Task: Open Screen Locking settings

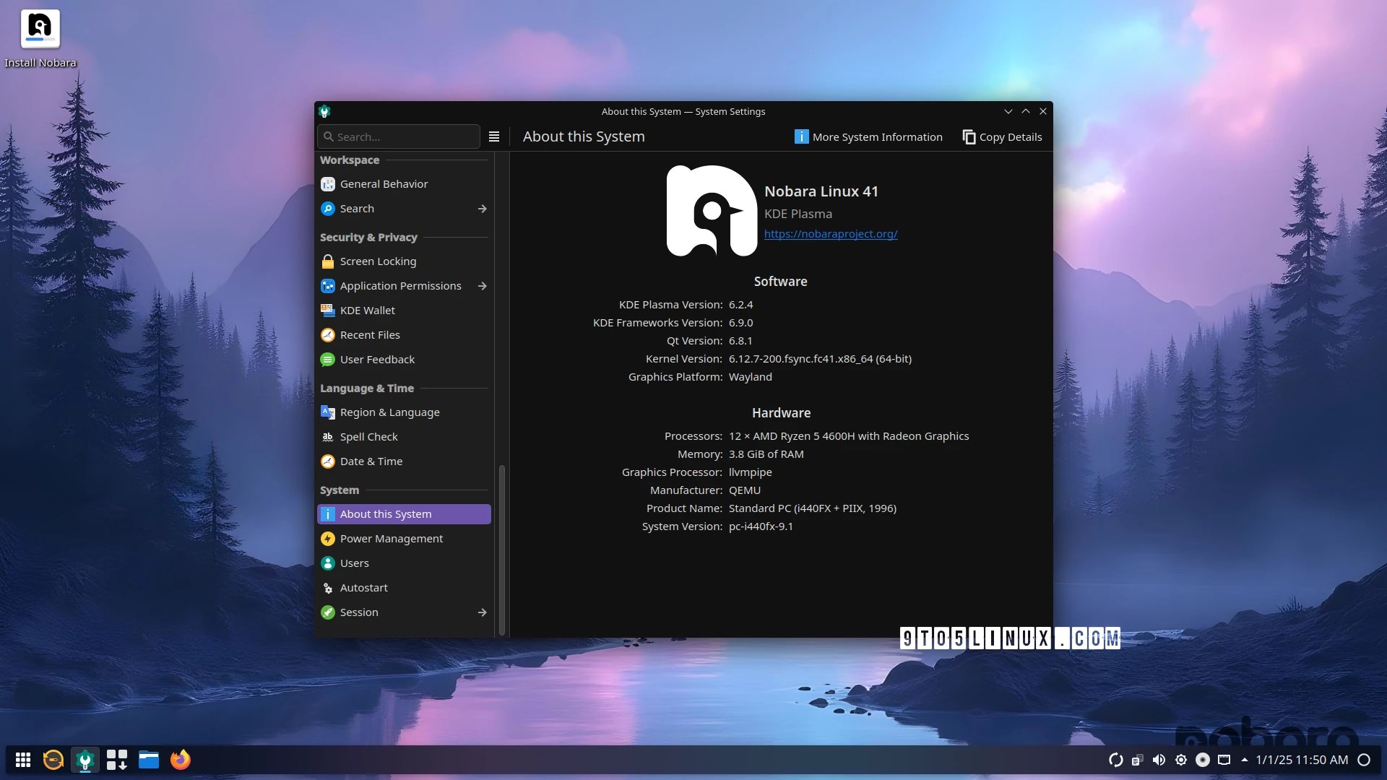Action: [377, 261]
